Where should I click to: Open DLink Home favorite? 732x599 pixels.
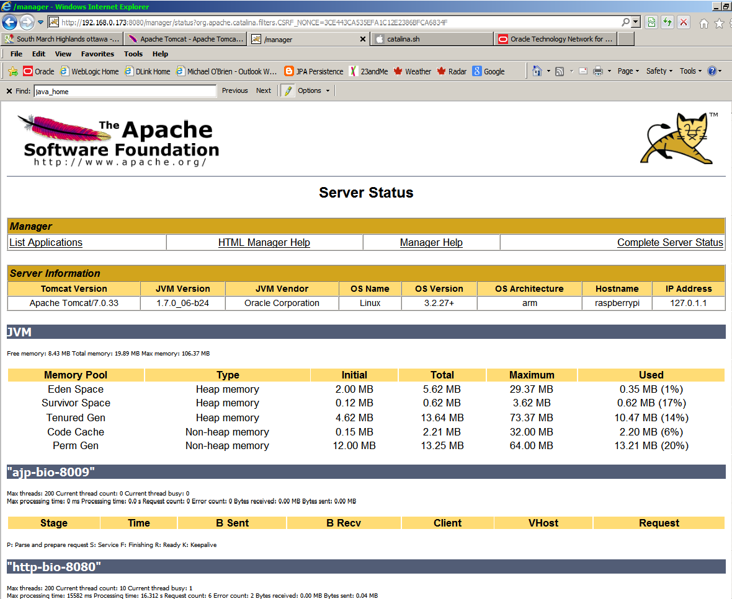(148, 71)
